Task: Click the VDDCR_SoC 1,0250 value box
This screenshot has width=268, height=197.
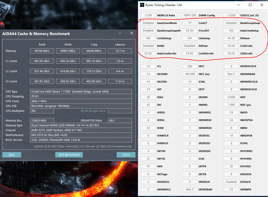Action: 231,15
